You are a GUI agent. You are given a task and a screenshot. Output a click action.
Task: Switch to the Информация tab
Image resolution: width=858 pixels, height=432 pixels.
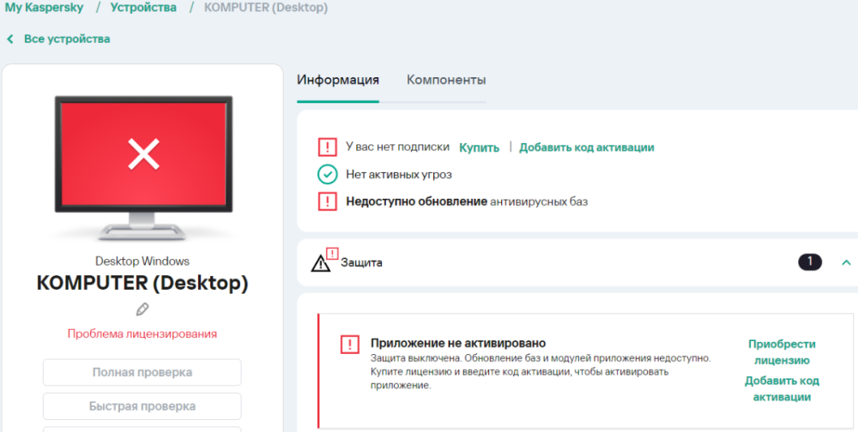(337, 80)
